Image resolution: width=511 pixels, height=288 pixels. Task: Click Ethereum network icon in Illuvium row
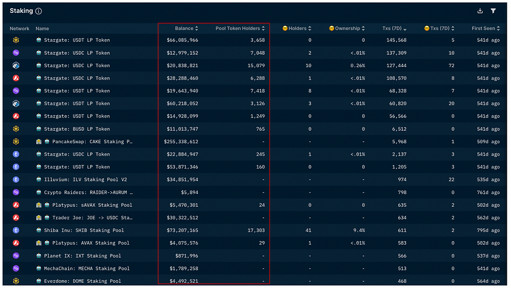[x=16, y=180]
